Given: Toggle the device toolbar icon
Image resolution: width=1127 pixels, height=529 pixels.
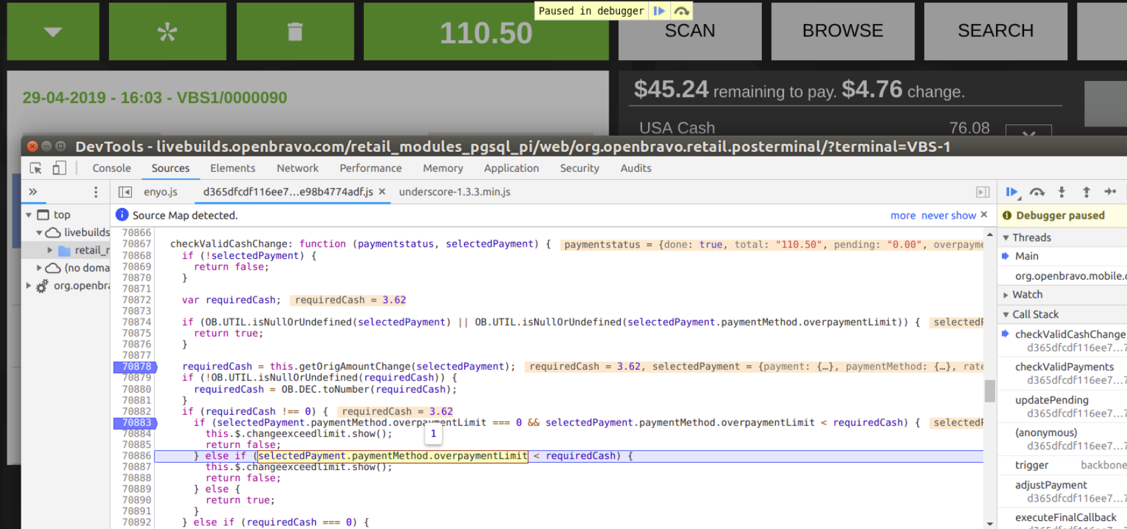Looking at the screenshot, I should coord(60,169).
